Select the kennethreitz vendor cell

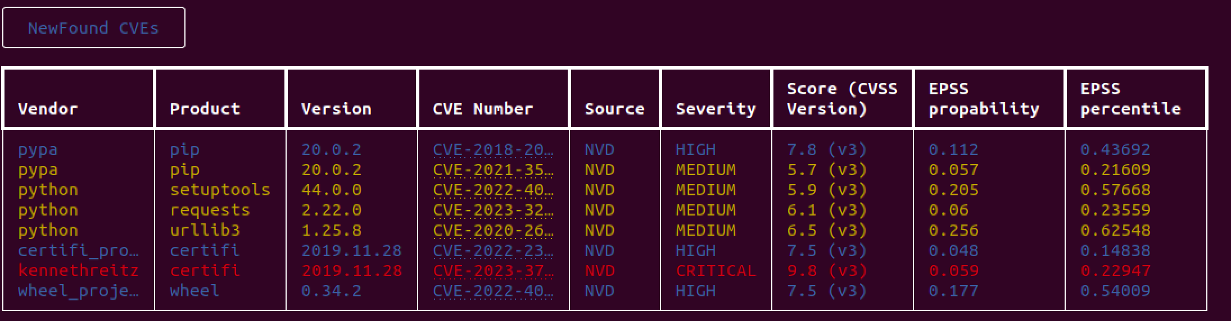click(x=78, y=271)
